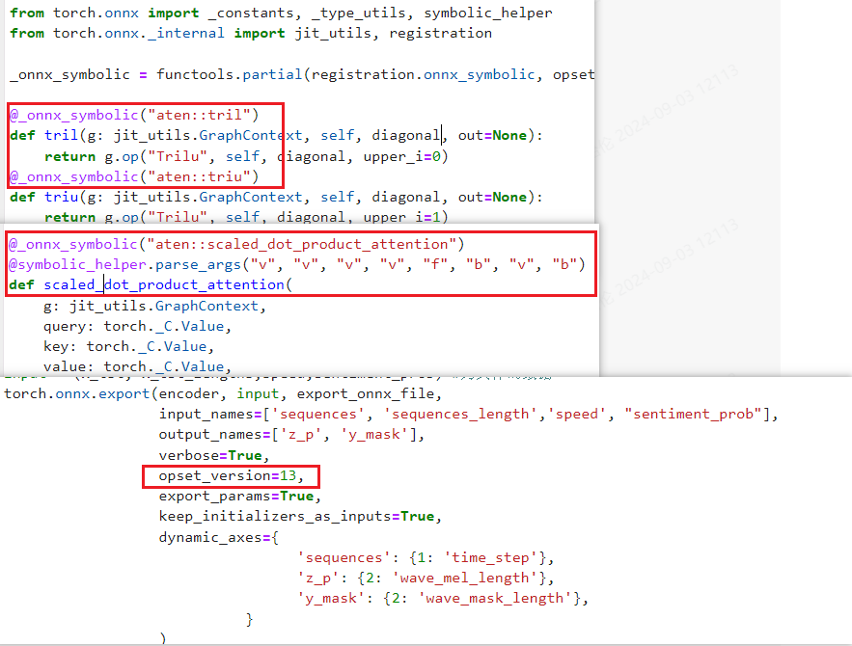Click the 'query: torch._C.Value,' line
The image size is (852, 646).
[137, 326]
